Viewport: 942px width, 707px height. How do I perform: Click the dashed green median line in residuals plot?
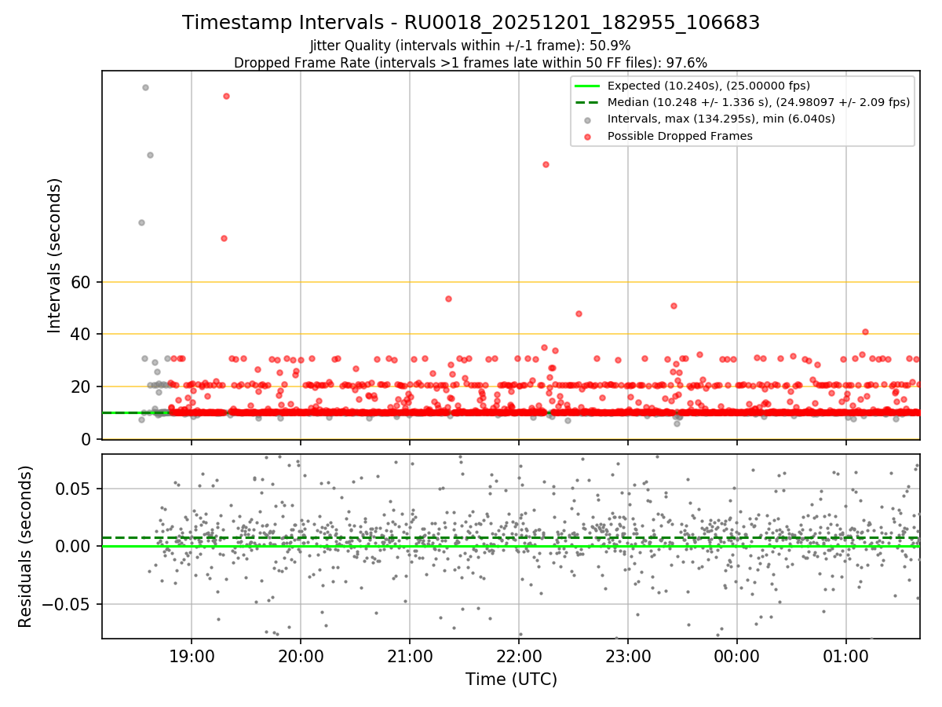[x=511, y=538]
